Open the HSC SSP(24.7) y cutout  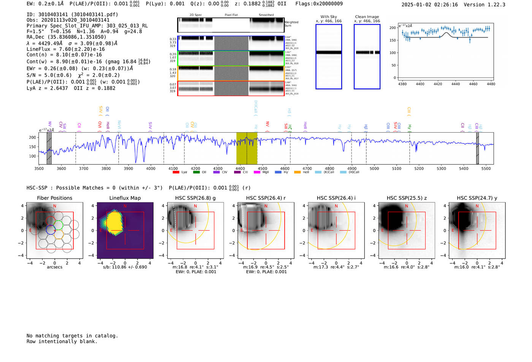point(477,230)
